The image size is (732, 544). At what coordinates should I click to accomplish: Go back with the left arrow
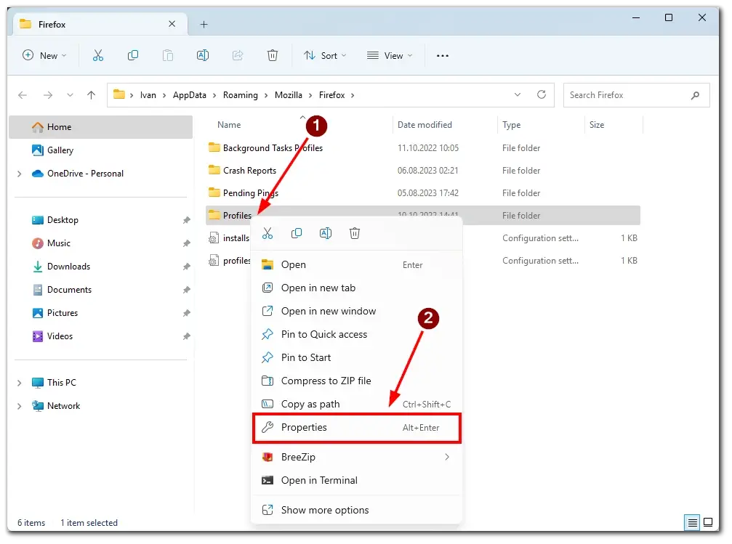(x=23, y=95)
